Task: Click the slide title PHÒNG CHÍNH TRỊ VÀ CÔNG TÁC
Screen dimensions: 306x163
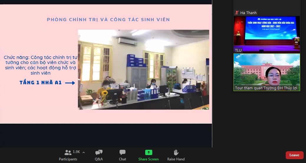Action: (x=108, y=20)
